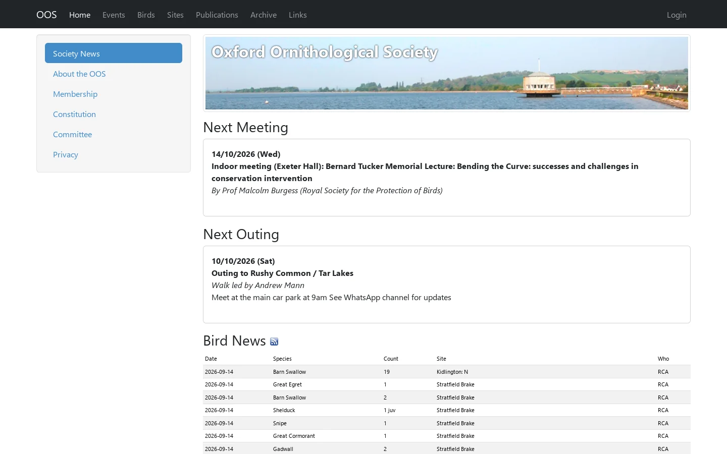Click the Next Outing heading
Screen dimensions: 727x454
click(241, 234)
